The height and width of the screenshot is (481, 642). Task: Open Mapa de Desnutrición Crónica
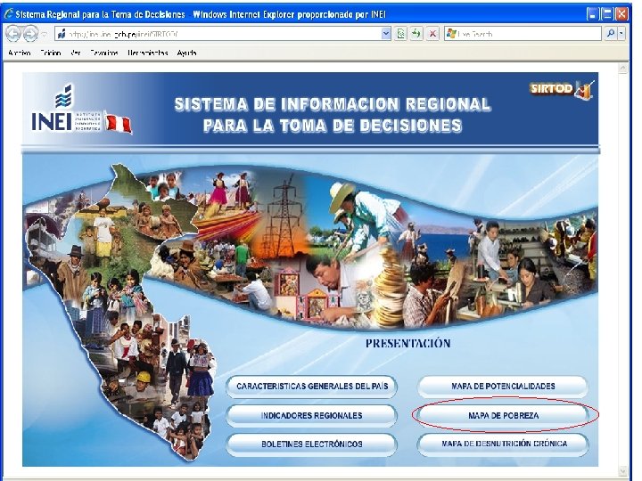point(503,444)
